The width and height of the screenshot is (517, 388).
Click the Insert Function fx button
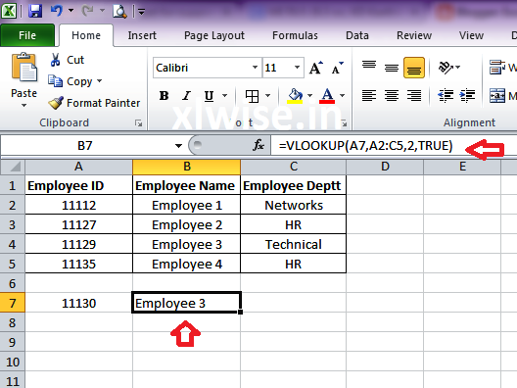click(258, 145)
